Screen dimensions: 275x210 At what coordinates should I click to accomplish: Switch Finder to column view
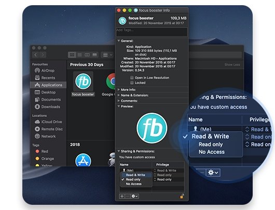87,55
